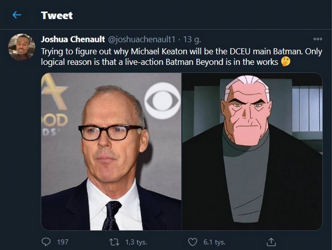Click the 197 replies count
The width and height of the screenshot is (332, 250).
pyautogui.click(x=62, y=241)
